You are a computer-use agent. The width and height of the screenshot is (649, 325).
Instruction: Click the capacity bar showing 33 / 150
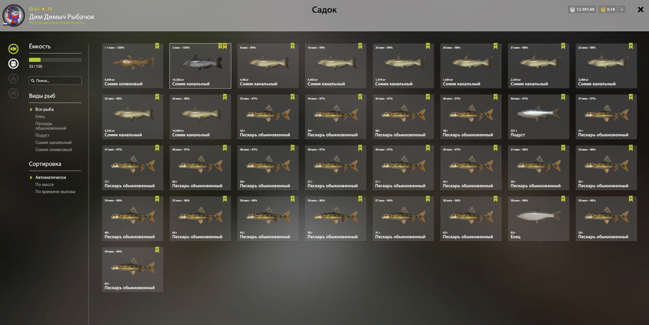pos(55,60)
